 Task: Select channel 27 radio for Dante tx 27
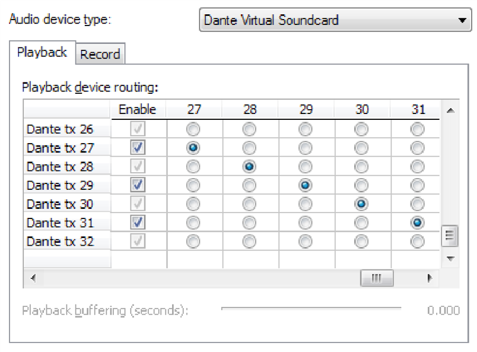[193, 148]
